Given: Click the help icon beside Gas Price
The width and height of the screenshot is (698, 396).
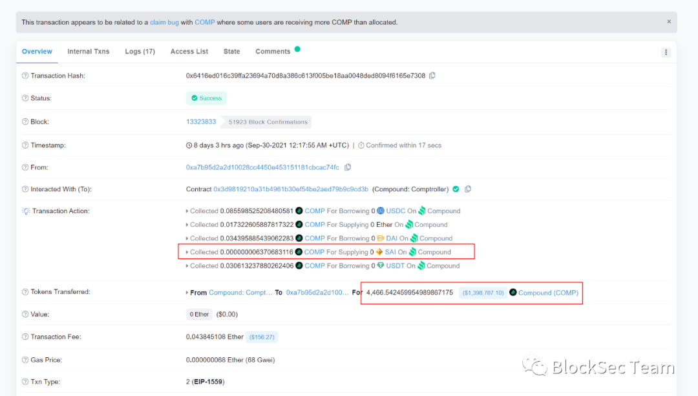Looking at the screenshot, I should point(25,360).
